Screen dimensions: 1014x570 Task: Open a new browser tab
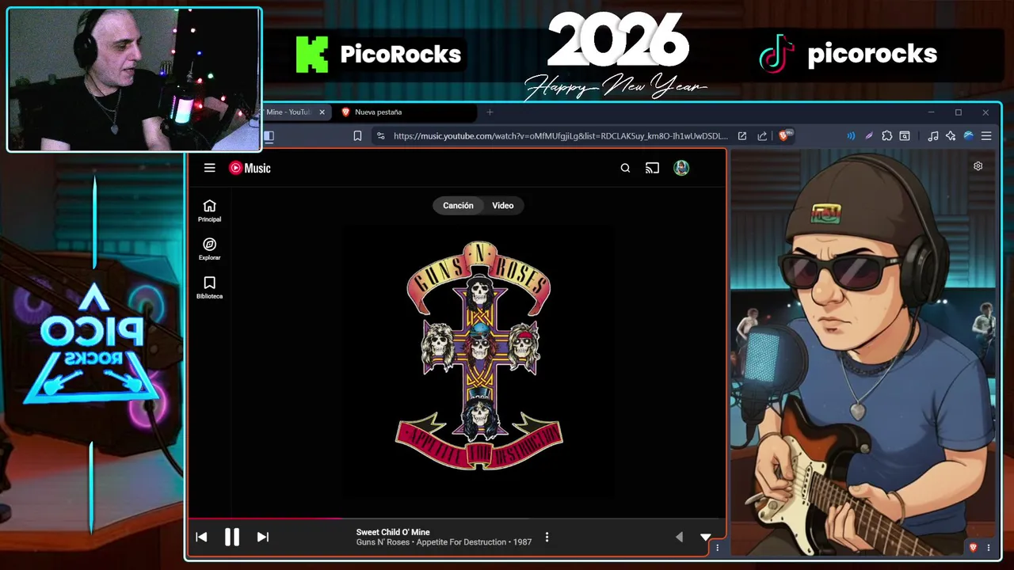(490, 112)
